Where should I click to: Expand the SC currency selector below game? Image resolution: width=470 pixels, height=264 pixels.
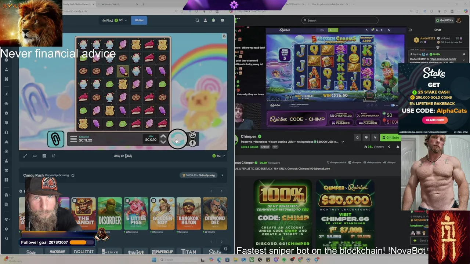coord(218,156)
